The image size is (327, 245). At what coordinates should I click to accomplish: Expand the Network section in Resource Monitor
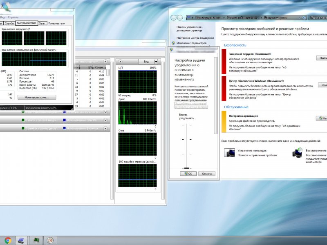(105, 120)
